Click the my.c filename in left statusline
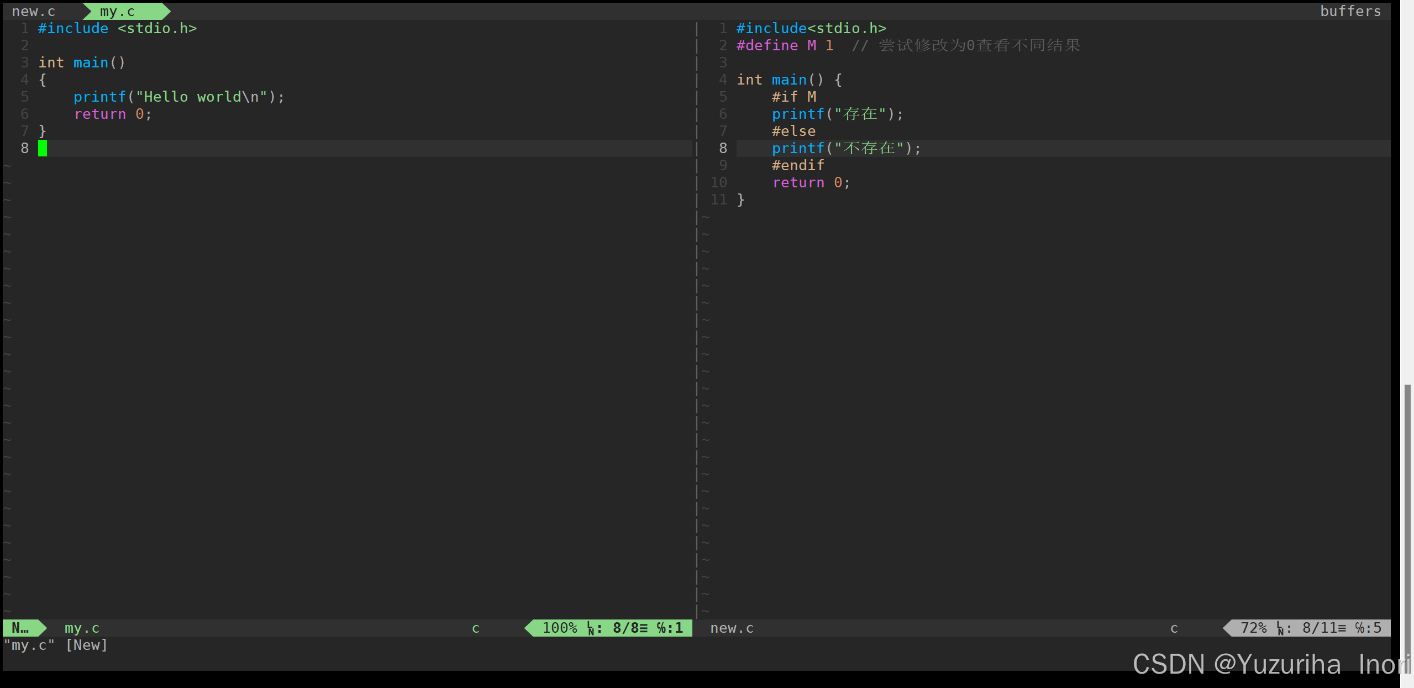 click(x=82, y=628)
